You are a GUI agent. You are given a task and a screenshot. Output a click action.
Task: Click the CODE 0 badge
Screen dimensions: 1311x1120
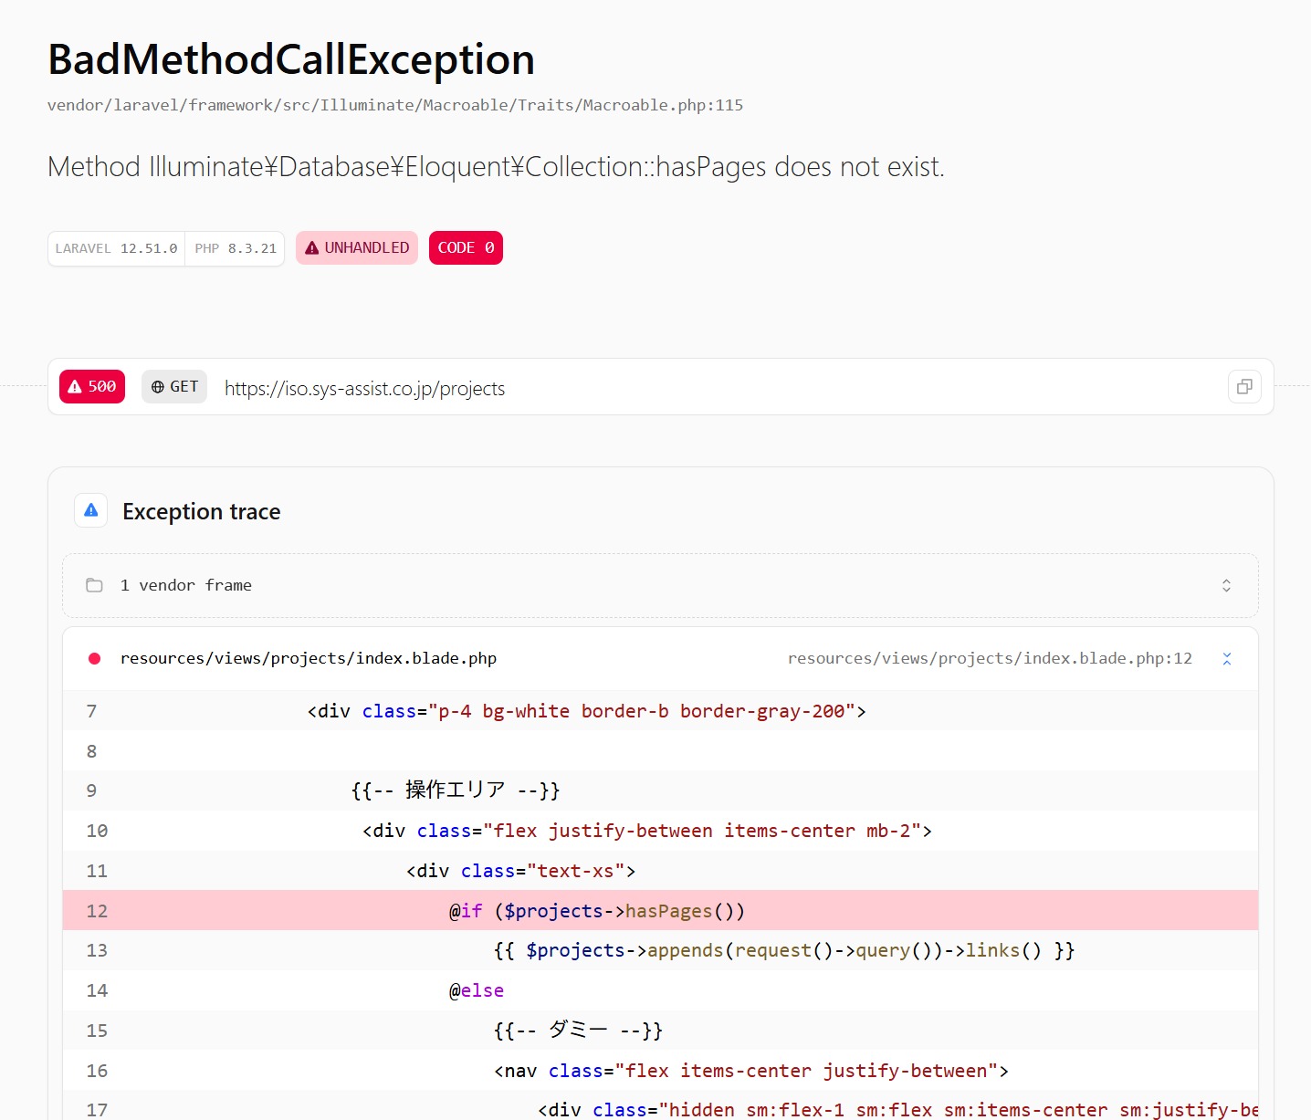pyautogui.click(x=466, y=248)
